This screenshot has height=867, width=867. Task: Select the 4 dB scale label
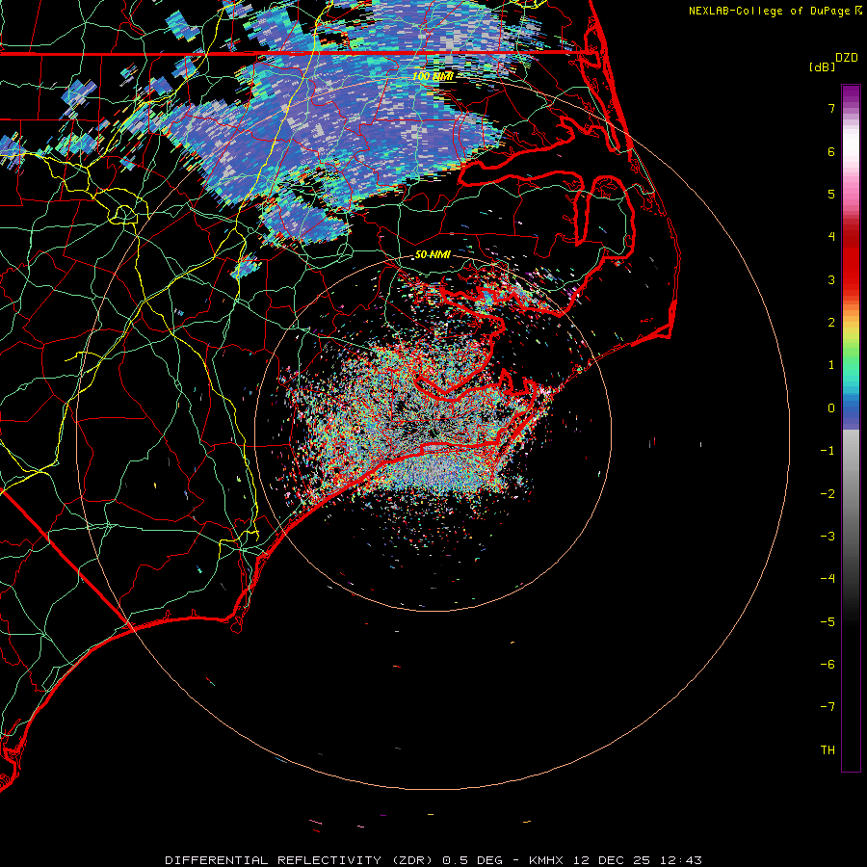coord(831,237)
